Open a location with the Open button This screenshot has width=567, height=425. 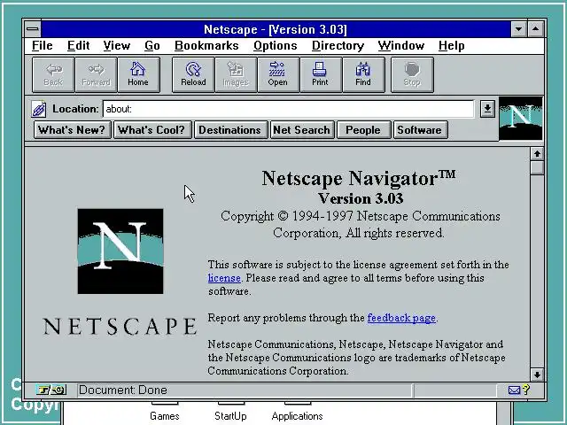278,74
